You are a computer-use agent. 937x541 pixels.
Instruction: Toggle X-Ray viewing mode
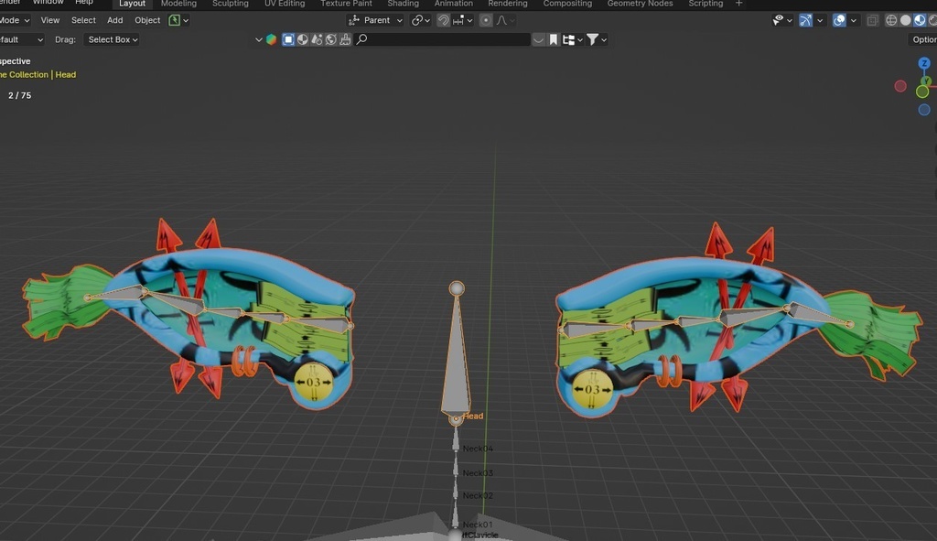point(871,19)
